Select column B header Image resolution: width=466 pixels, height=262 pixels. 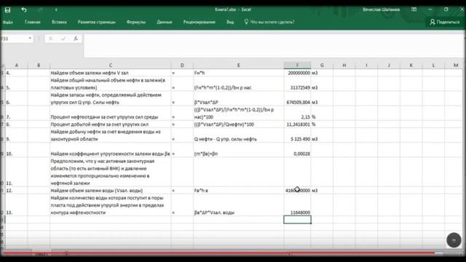pos(39,65)
